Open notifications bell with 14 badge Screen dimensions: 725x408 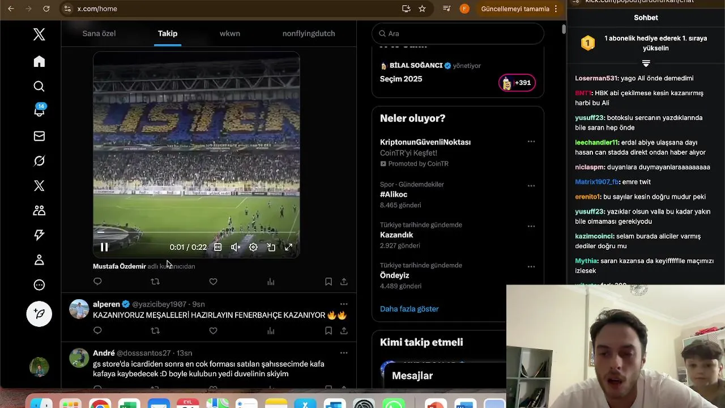click(39, 110)
